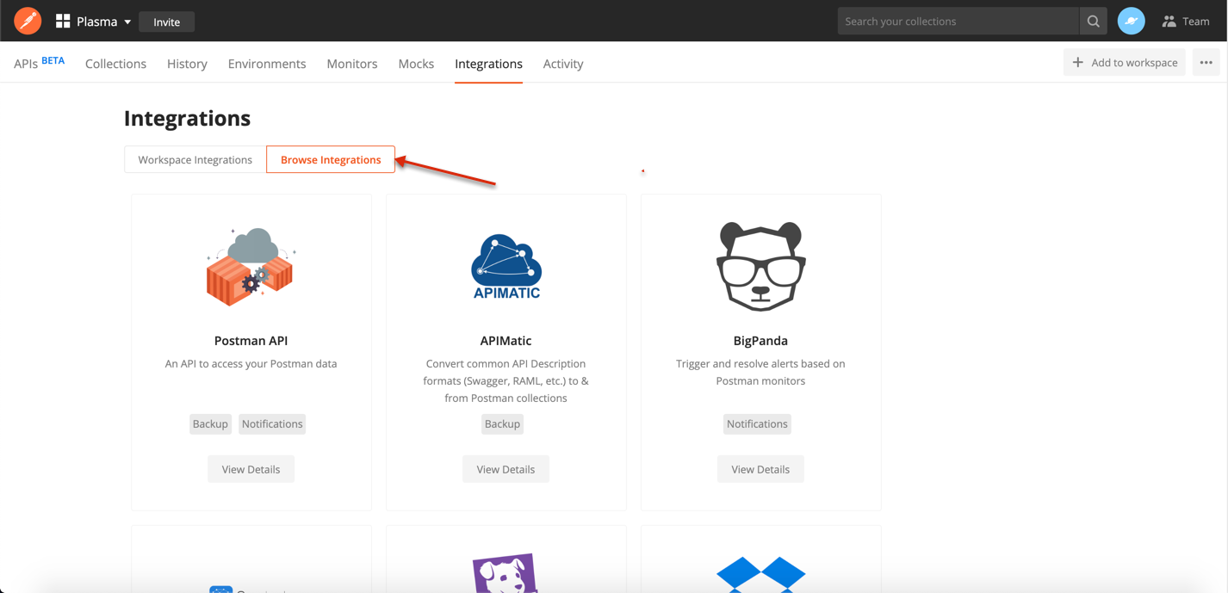The width and height of the screenshot is (1228, 593).
Task: Open the user avatar menu
Action: point(1131,22)
